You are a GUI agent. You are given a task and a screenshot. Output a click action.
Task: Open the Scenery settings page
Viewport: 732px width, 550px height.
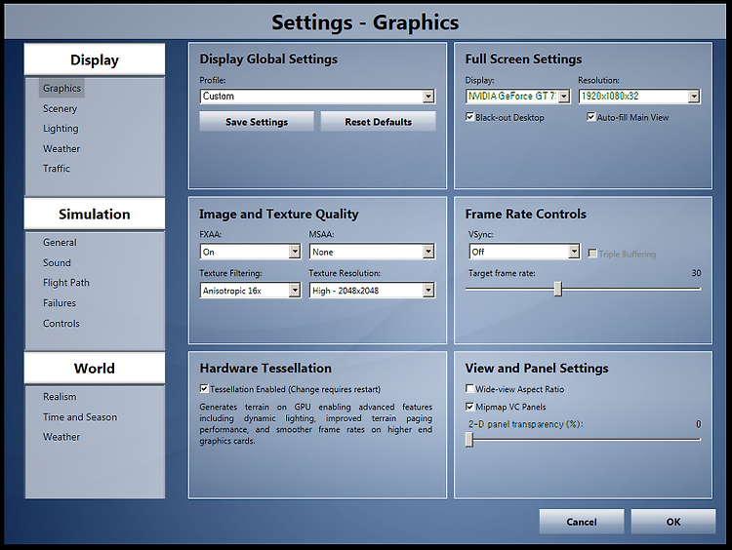pyautogui.click(x=60, y=108)
